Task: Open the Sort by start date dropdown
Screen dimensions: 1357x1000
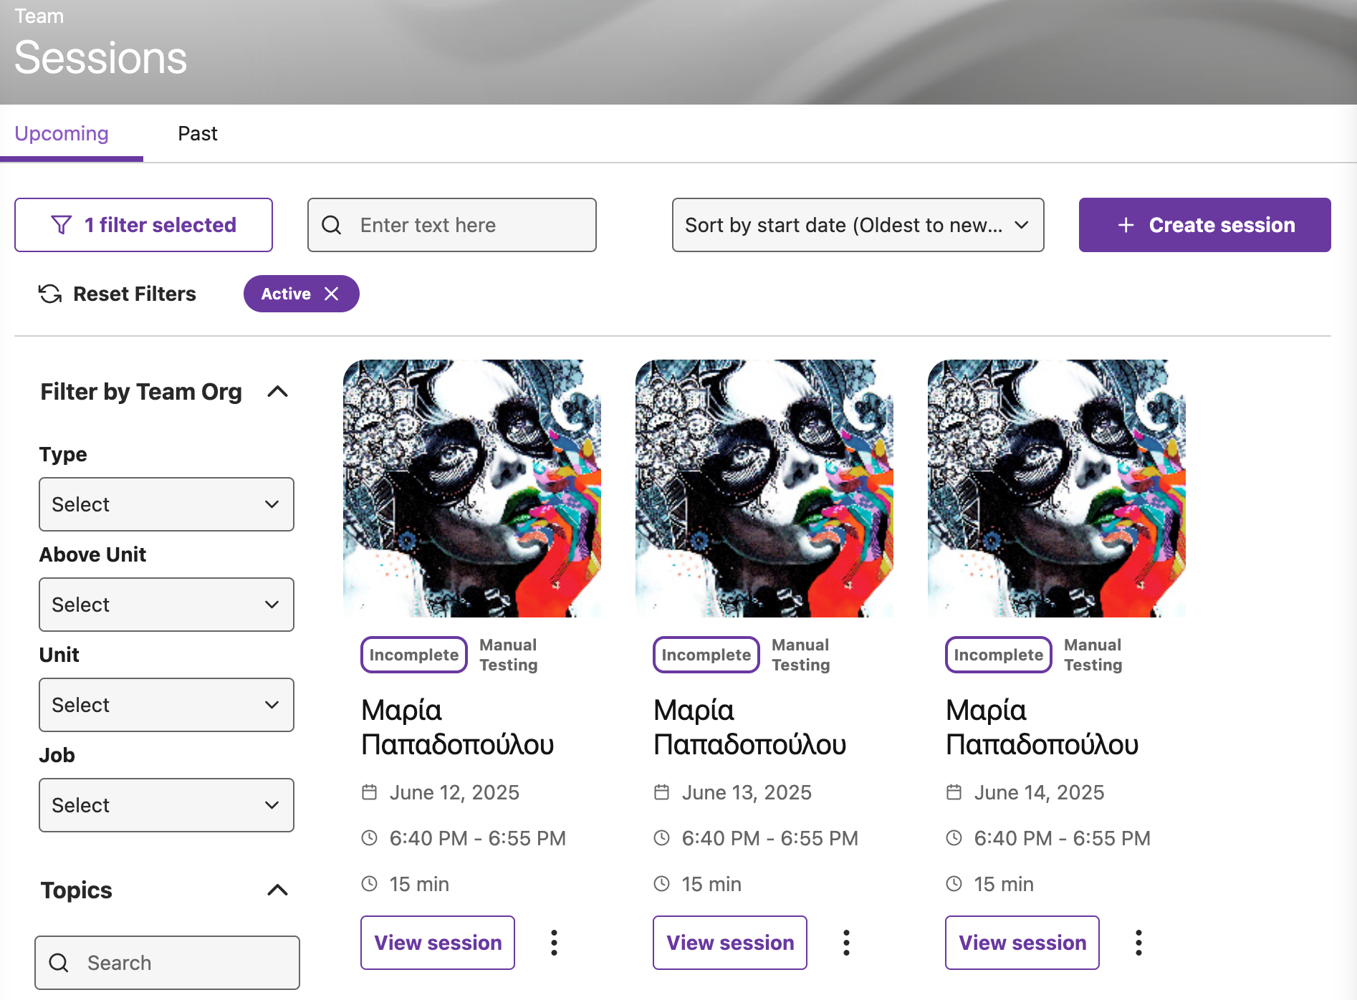Action: point(858,225)
